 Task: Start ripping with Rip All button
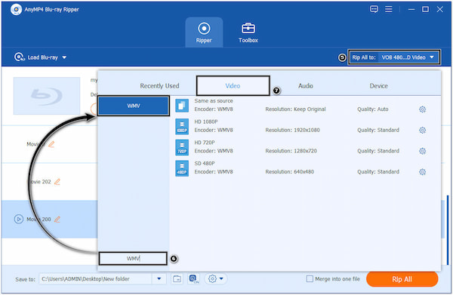(402, 279)
